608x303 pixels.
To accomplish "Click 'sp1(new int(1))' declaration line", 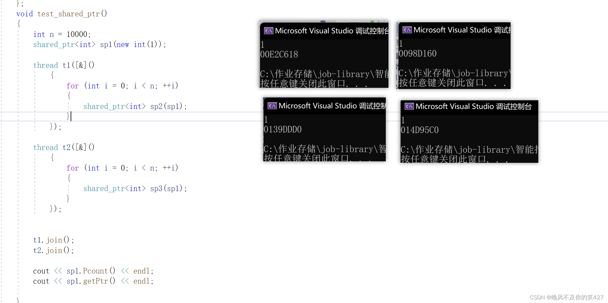I will 100,45.
